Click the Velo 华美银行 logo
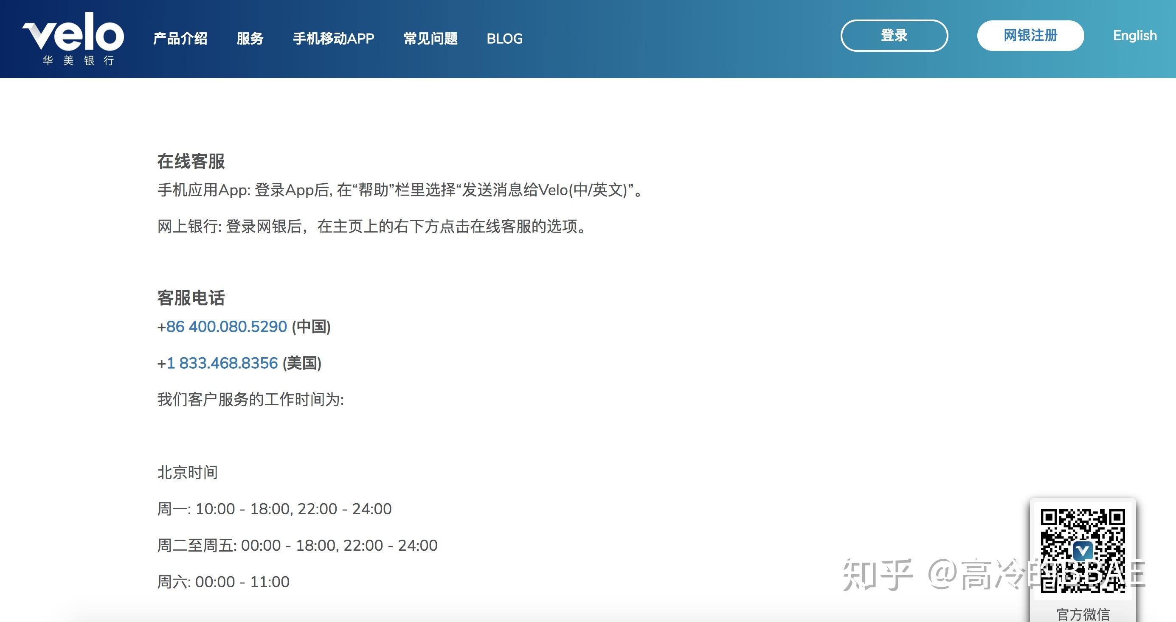This screenshot has height=622, width=1176. pyautogui.click(x=73, y=39)
